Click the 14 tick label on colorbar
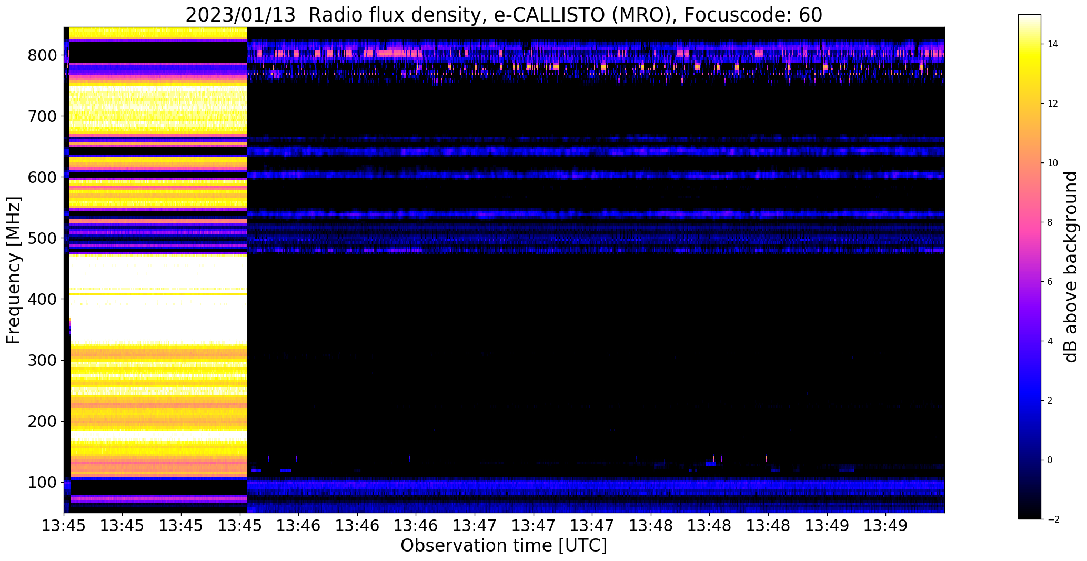1087x561 pixels. 1053,44
